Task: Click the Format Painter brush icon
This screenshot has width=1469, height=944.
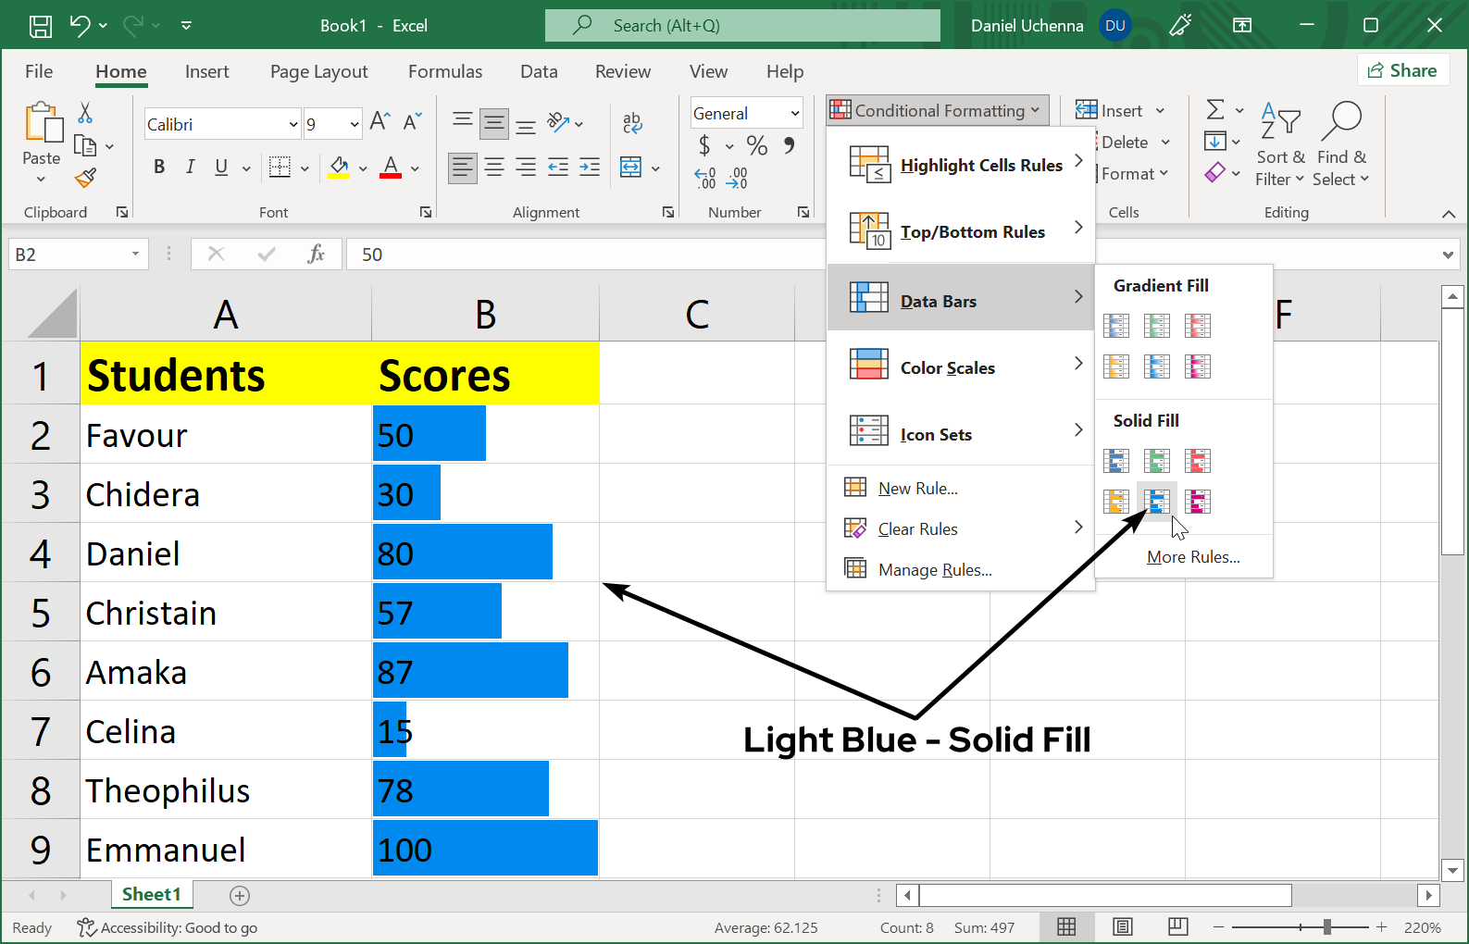Action: [x=85, y=178]
